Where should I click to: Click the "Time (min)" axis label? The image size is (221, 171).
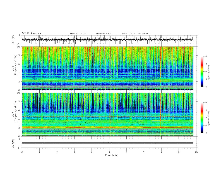(112, 155)
